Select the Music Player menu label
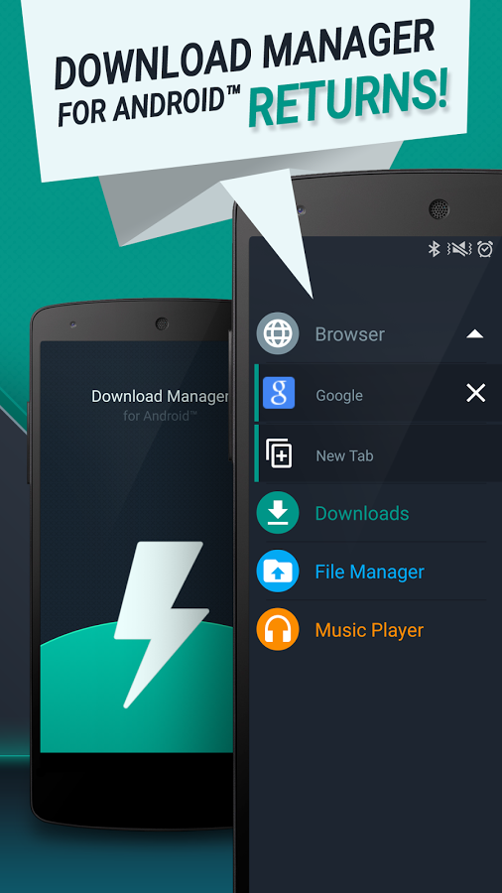This screenshot has height=893, width=502. point(369,630)
